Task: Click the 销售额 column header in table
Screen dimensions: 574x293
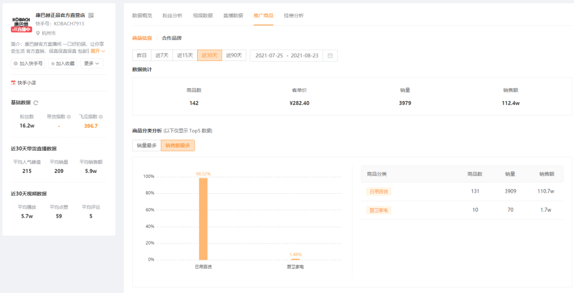Action: (x=546, y=174)
